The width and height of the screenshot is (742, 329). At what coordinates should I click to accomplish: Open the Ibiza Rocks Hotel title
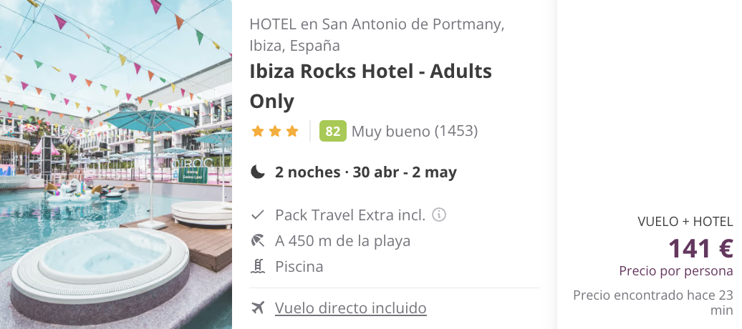370,86
